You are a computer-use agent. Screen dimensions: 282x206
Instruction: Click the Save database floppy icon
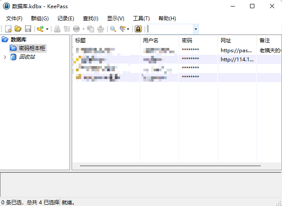click(28, 29)
